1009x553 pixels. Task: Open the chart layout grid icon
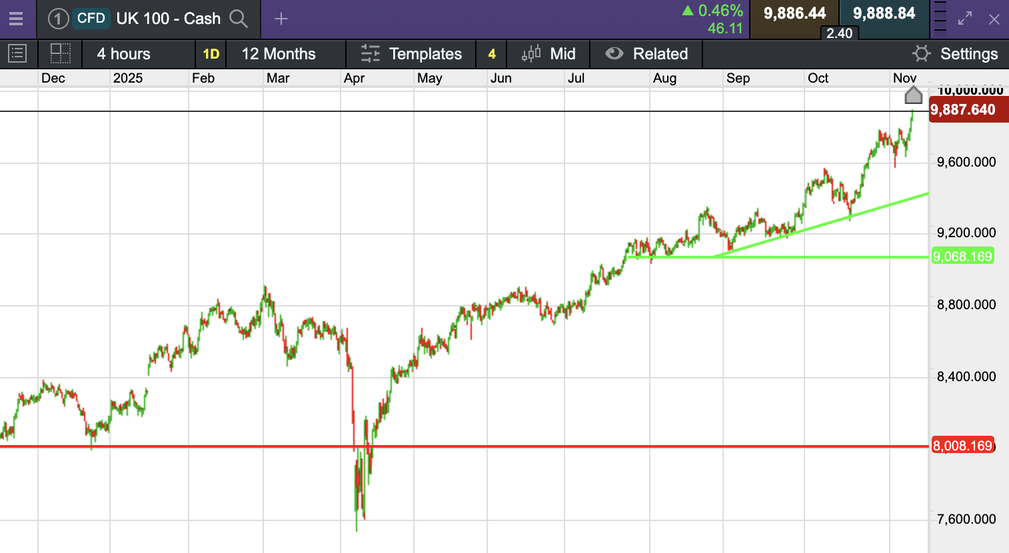click(61, 54)
